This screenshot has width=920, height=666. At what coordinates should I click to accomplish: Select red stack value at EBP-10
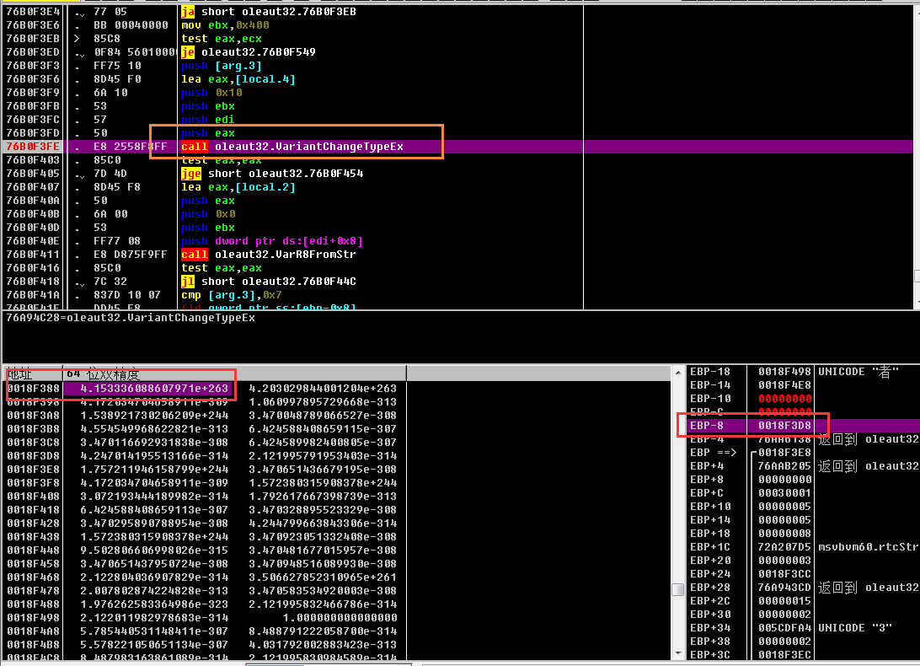[x=784, y=399]
